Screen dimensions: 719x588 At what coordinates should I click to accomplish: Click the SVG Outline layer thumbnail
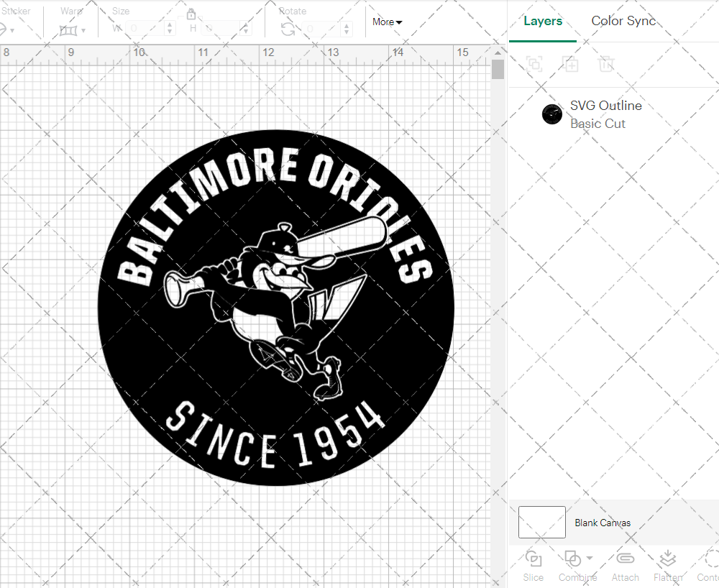[x=551, y=114]
